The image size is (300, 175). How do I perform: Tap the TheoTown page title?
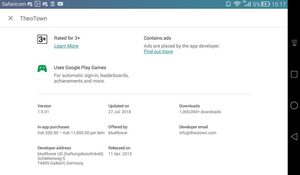click(x=33, y=18)
